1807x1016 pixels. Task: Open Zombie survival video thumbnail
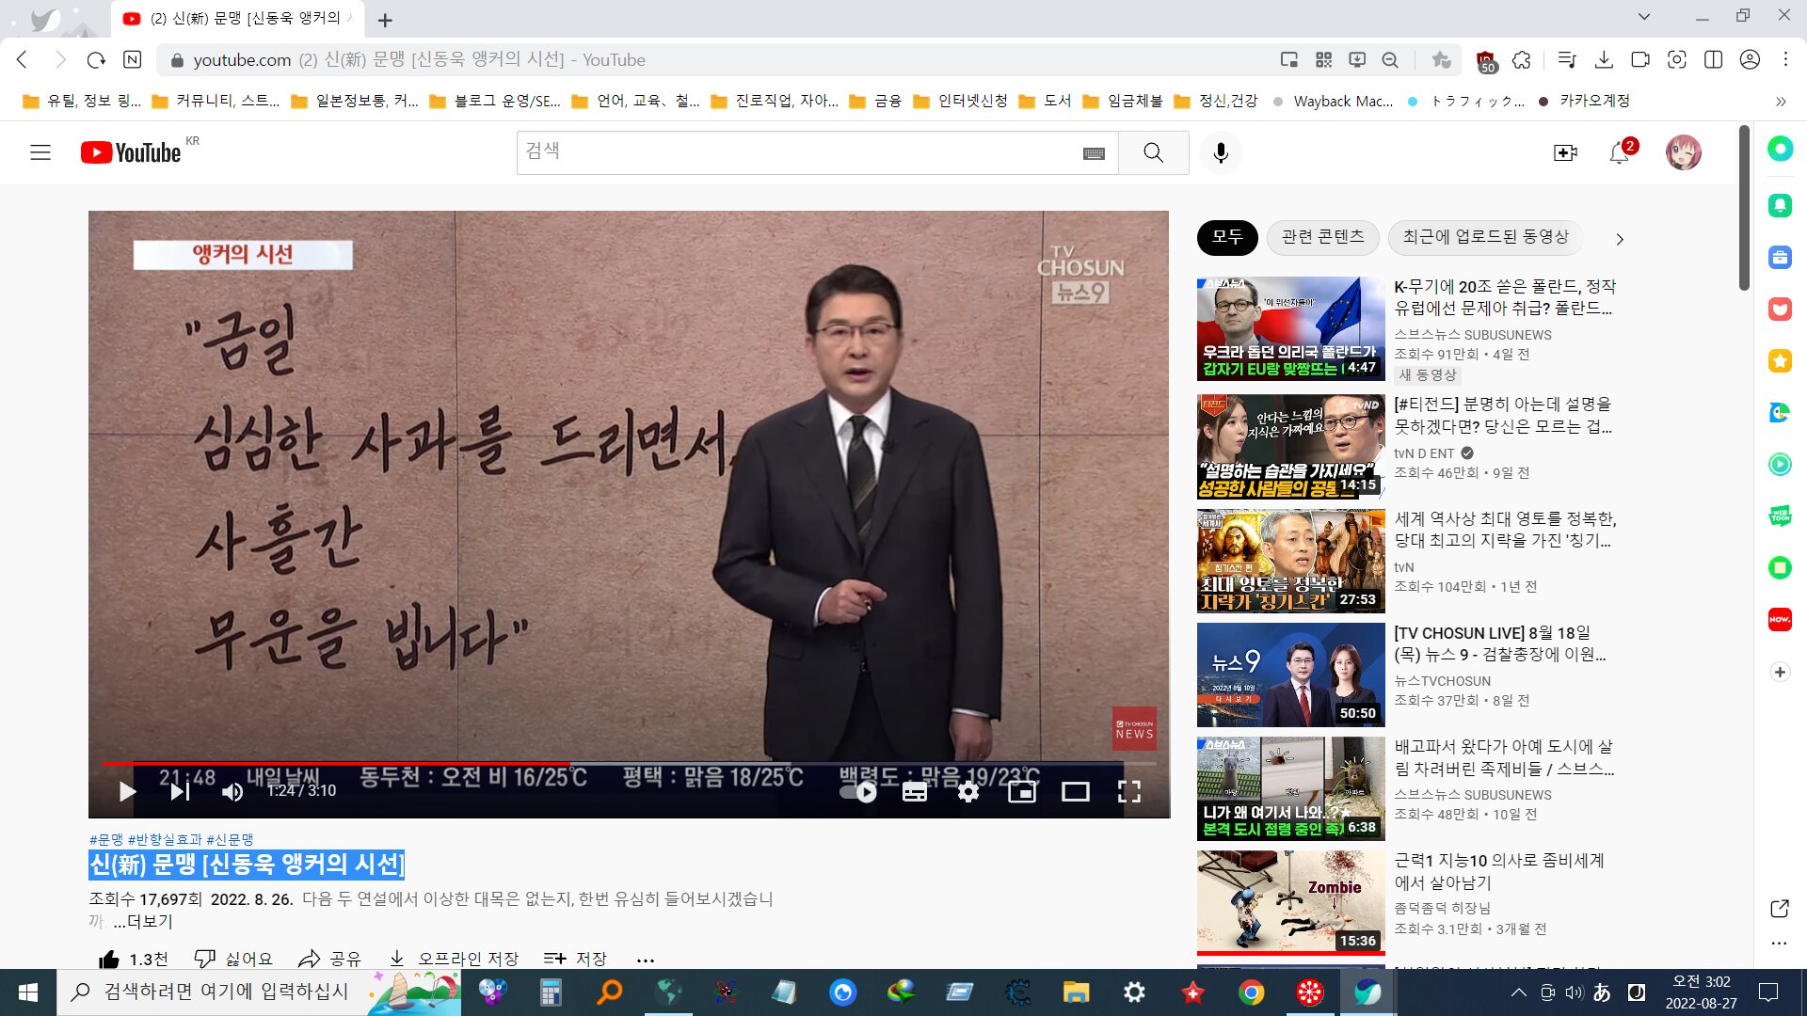[x=1290, y=902]
